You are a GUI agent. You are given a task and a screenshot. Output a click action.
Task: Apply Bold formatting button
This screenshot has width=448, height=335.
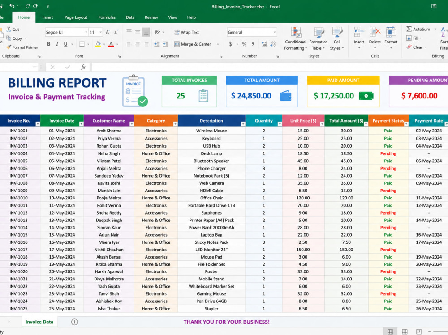tap(48, 44)
